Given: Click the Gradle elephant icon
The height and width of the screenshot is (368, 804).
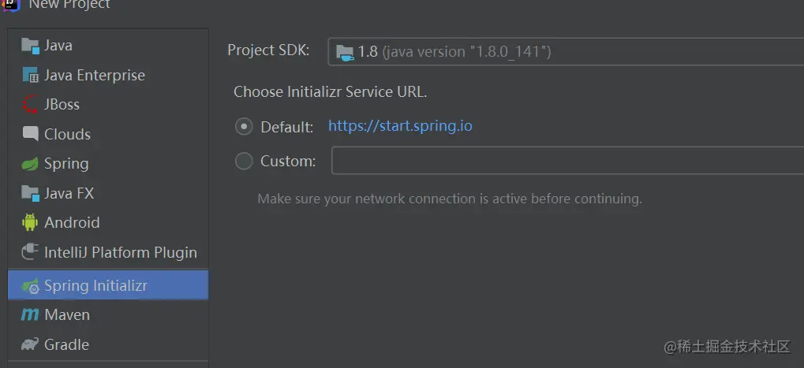Looking at the screenshot, I should [30, 344].
